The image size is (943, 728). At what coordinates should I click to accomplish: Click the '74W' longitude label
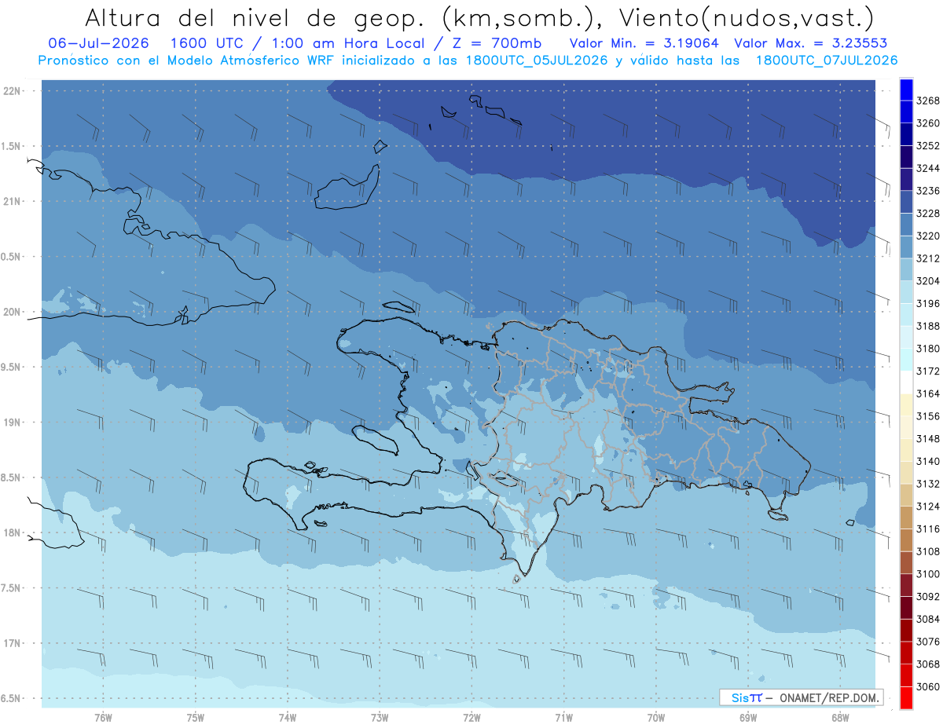(288, 718)
